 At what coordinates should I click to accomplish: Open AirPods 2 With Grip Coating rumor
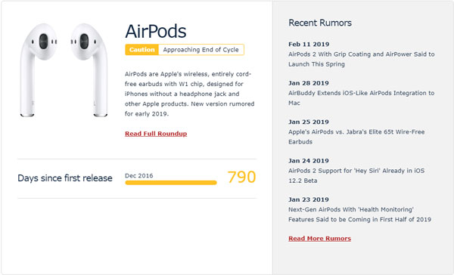point(362,59)
